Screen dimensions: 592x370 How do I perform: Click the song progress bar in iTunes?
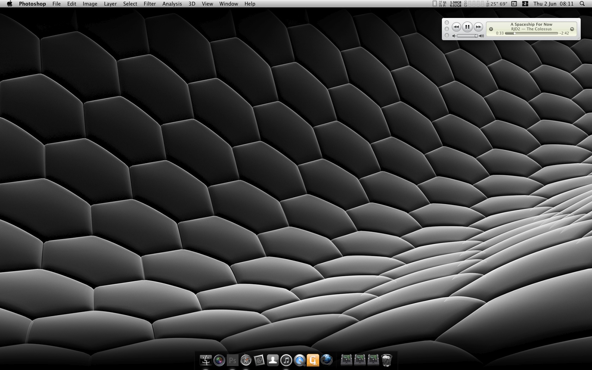point(531,33)
